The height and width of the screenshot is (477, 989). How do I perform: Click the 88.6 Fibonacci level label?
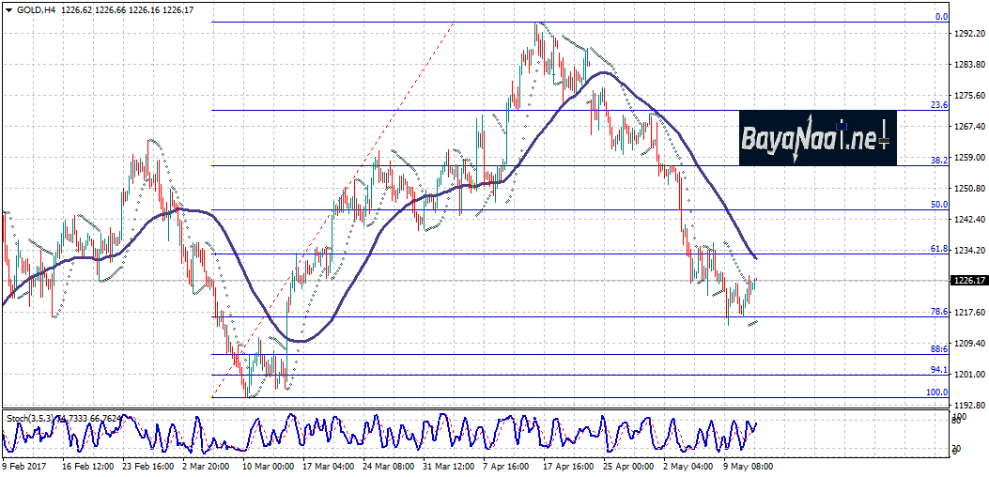pyautogui.click(x=937, y=348)
